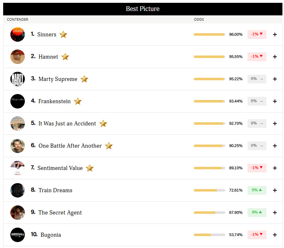
Task: Open The Secret Agent title link
Action: click(x=60, y=213)
